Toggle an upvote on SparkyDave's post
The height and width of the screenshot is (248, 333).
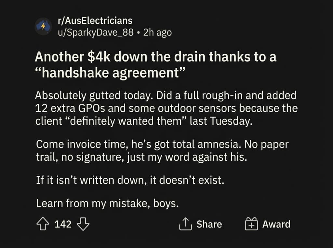coord(43,224)
